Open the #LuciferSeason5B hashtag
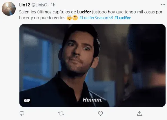The image size is (167, 120). [96, 18]
